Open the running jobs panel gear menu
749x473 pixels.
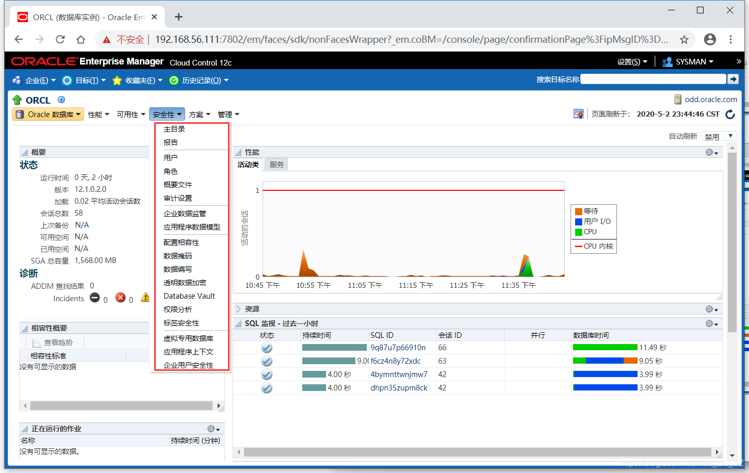(x=214, y=429)
